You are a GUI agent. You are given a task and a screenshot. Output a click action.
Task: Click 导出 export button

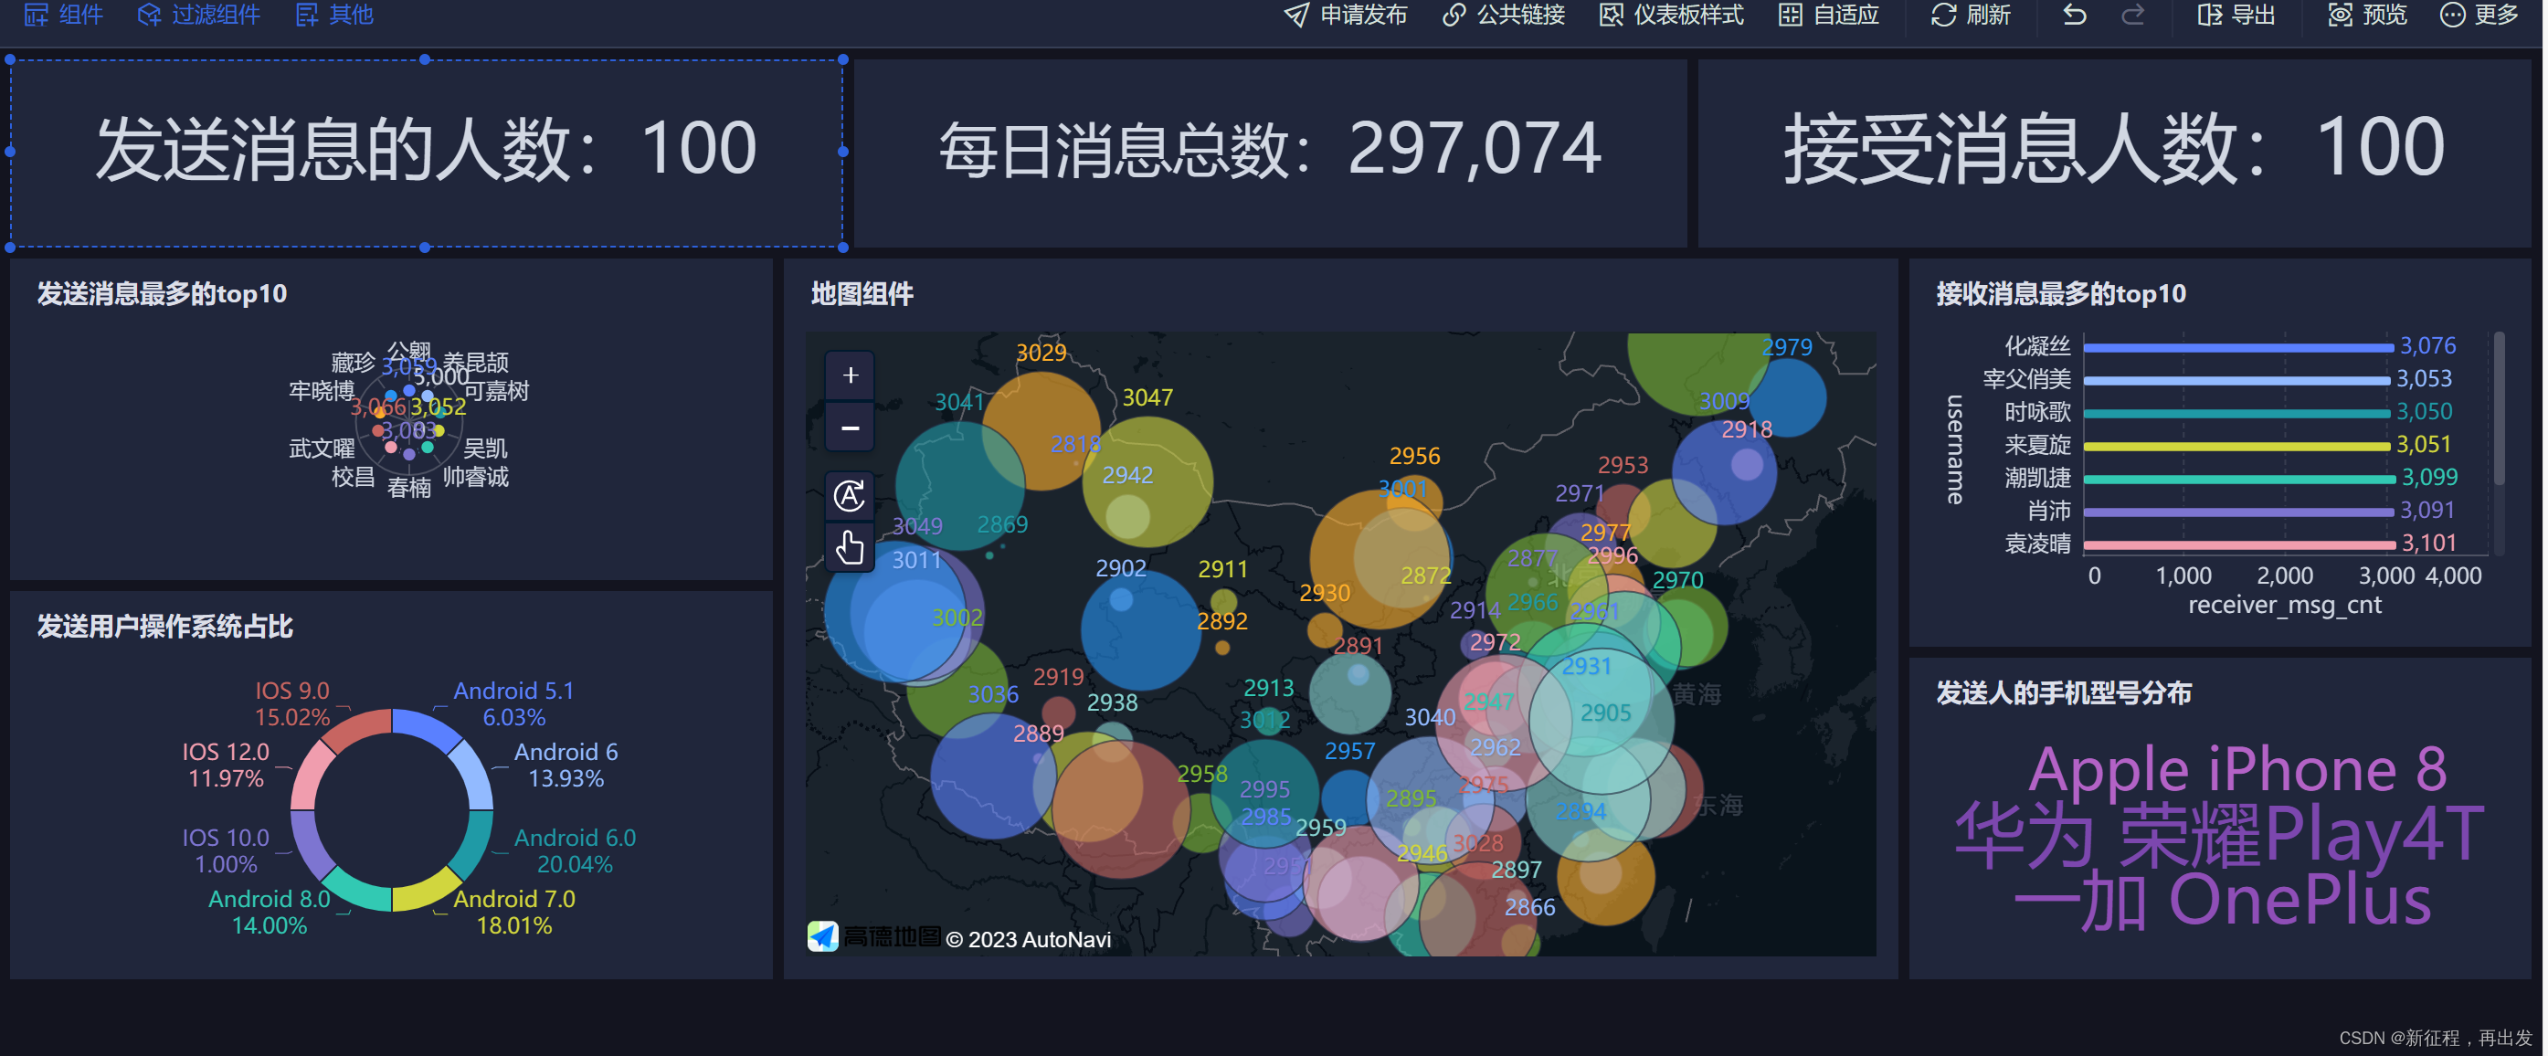point(2236,15)
